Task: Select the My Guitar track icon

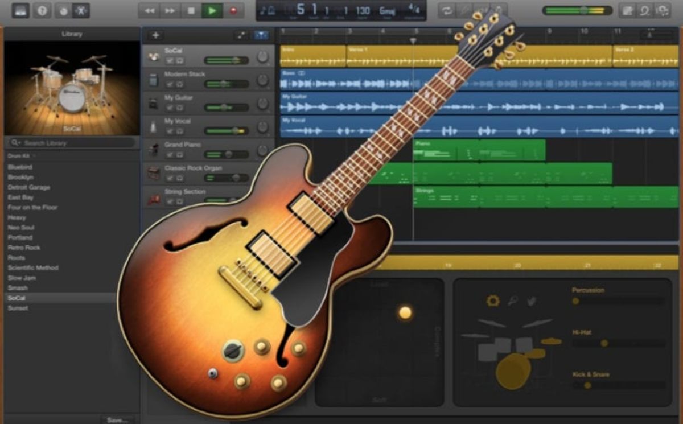Action: point(154,103)
